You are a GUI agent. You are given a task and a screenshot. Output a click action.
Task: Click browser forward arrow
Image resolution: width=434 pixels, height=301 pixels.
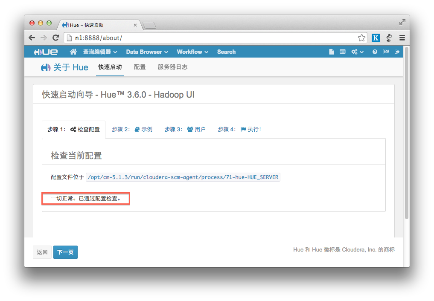[44, 38]
